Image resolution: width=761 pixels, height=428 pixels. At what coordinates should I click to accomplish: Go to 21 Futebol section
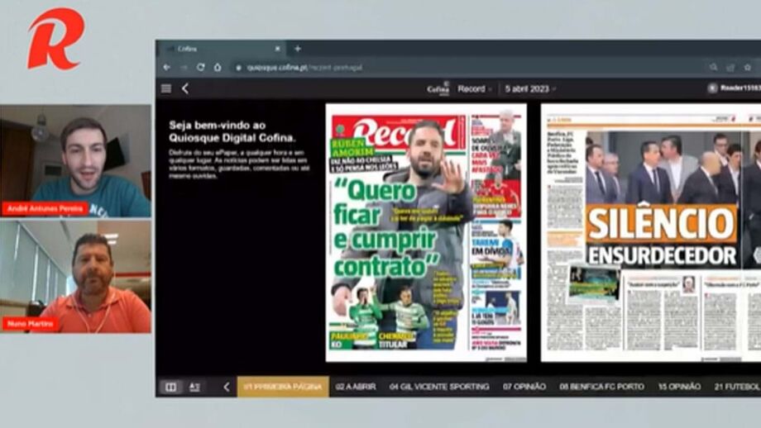(737, 387)
